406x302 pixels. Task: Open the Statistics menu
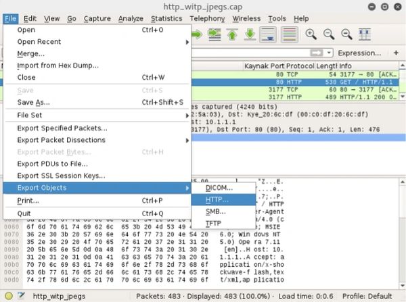click(x=166, y=19)
